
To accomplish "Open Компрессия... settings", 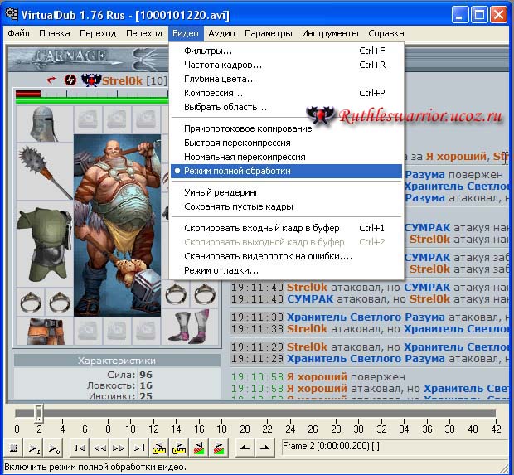I will [286, 93].
